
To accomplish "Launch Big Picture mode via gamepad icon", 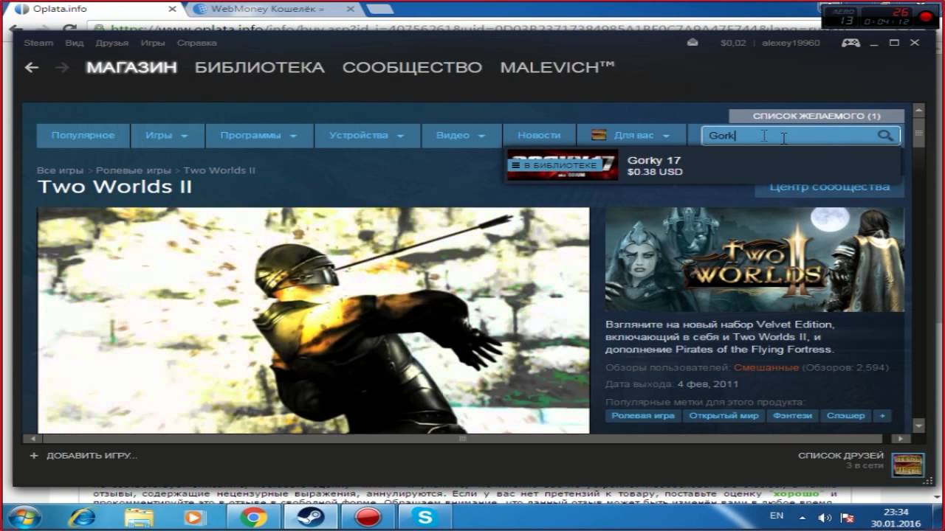I will (x=850, y=43).
